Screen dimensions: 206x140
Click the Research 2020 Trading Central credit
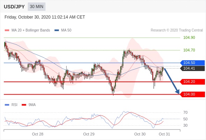pos(177,30)
